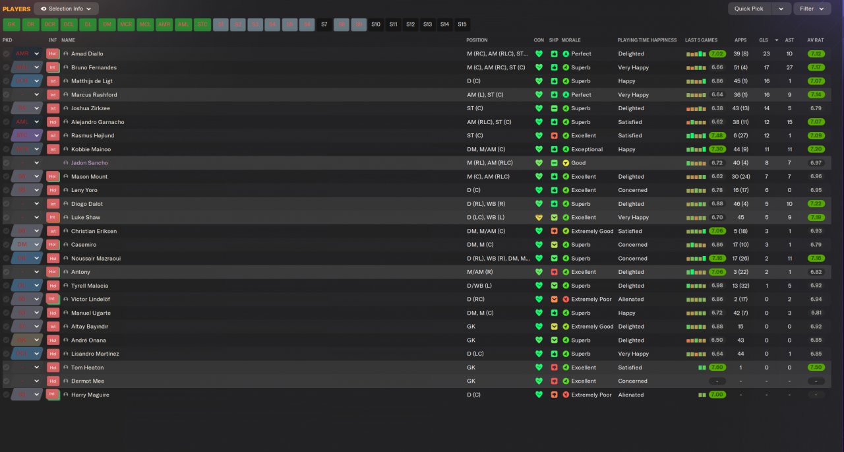Click Harry Maguire's condition heart icon
Image resolution: width=844 pixels, height=452 pixels.
point(539,395)
